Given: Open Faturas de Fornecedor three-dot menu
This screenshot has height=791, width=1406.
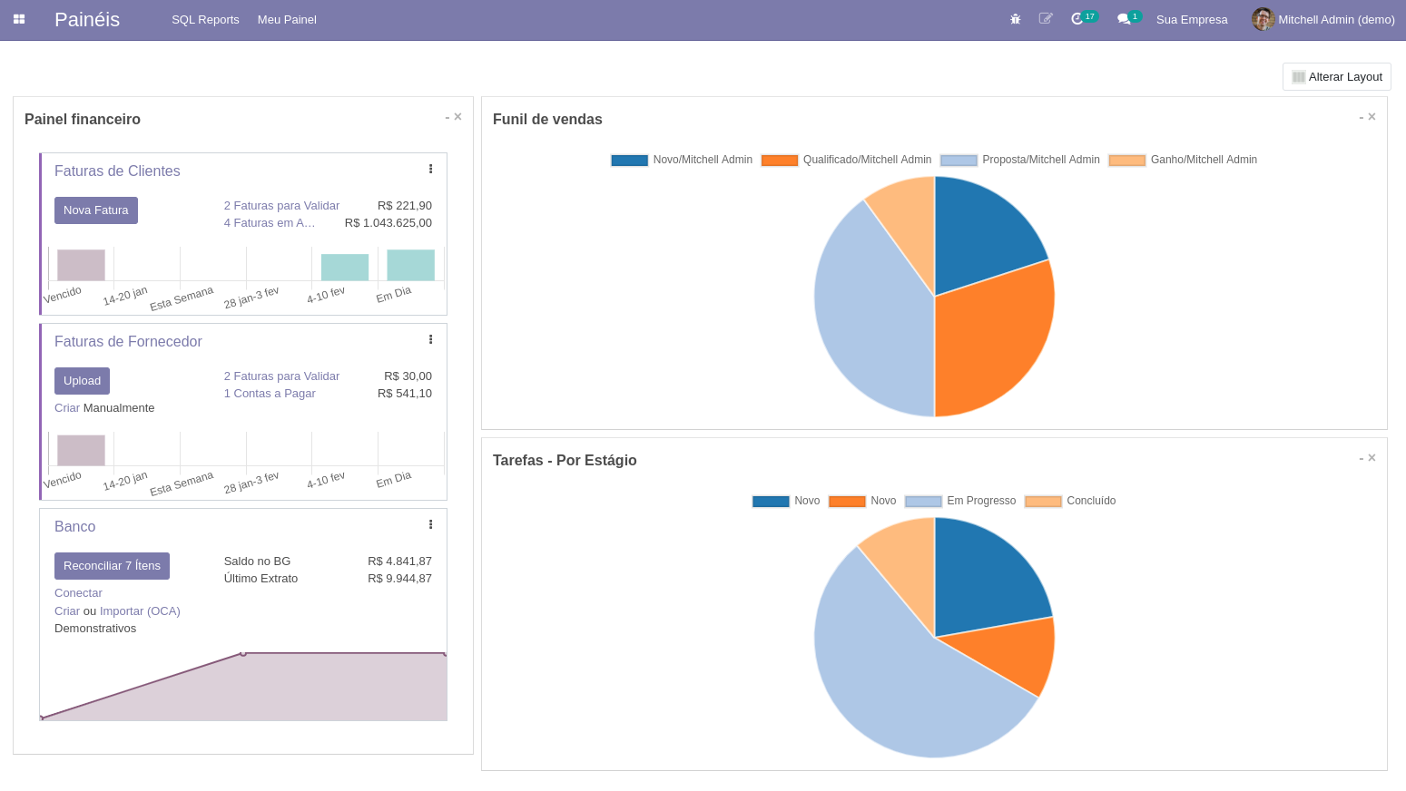Looking at the screenshot, I should 430,339.
